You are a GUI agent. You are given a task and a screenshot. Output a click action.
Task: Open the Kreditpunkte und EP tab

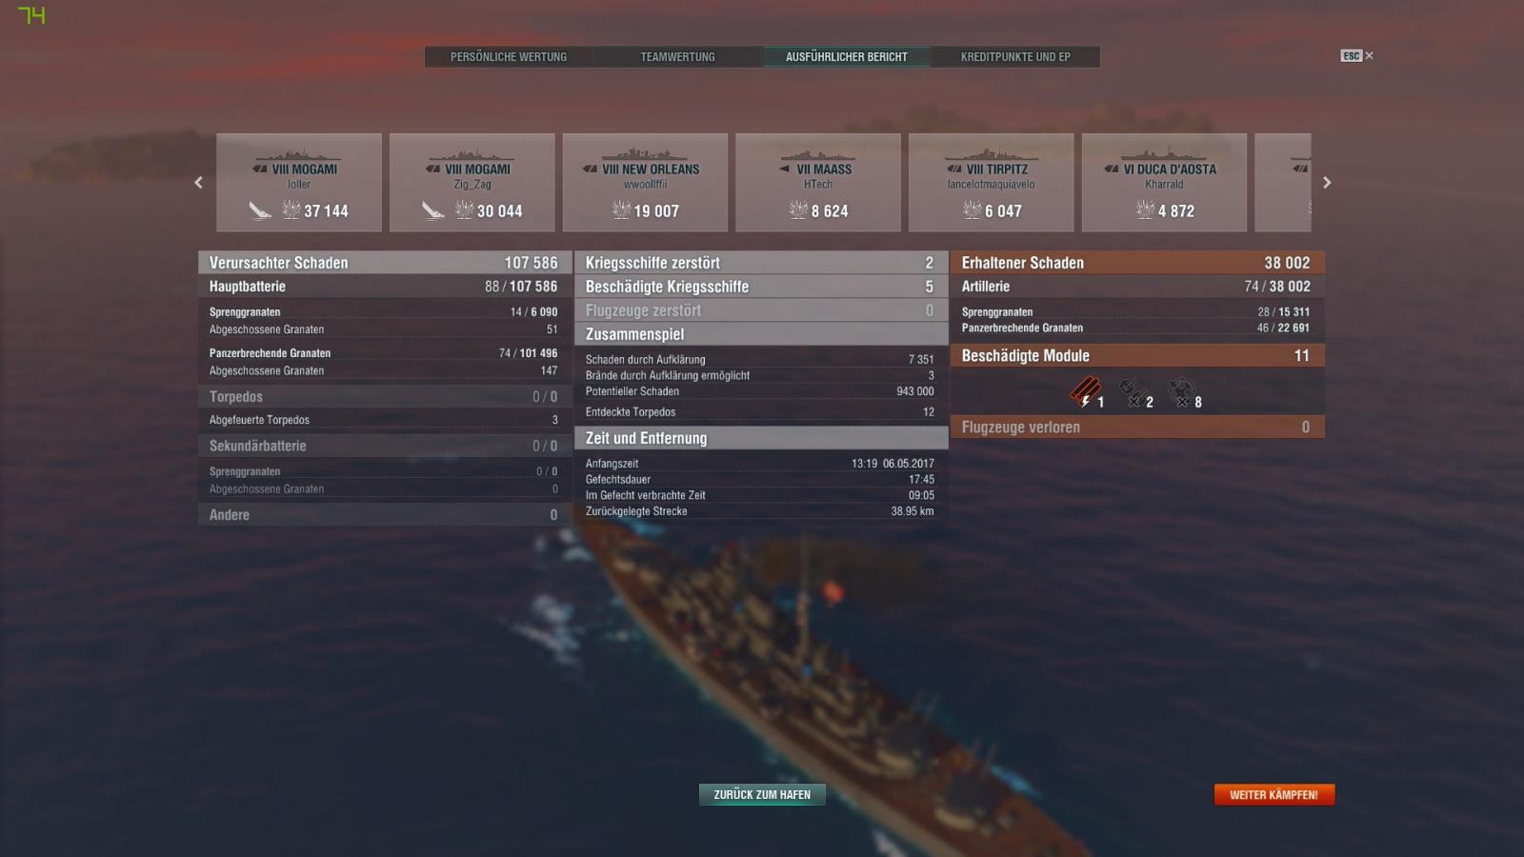pos(1015,57)
